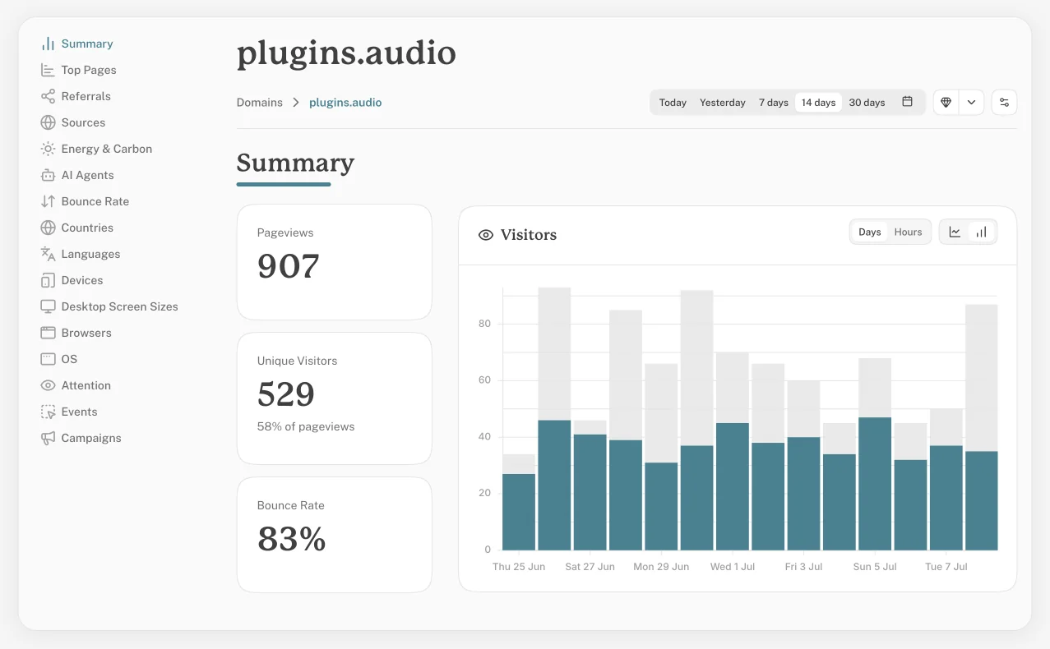Select the 7 days range
The width and height of the screenshot is (1050, 649).
[x=774, y=103]
